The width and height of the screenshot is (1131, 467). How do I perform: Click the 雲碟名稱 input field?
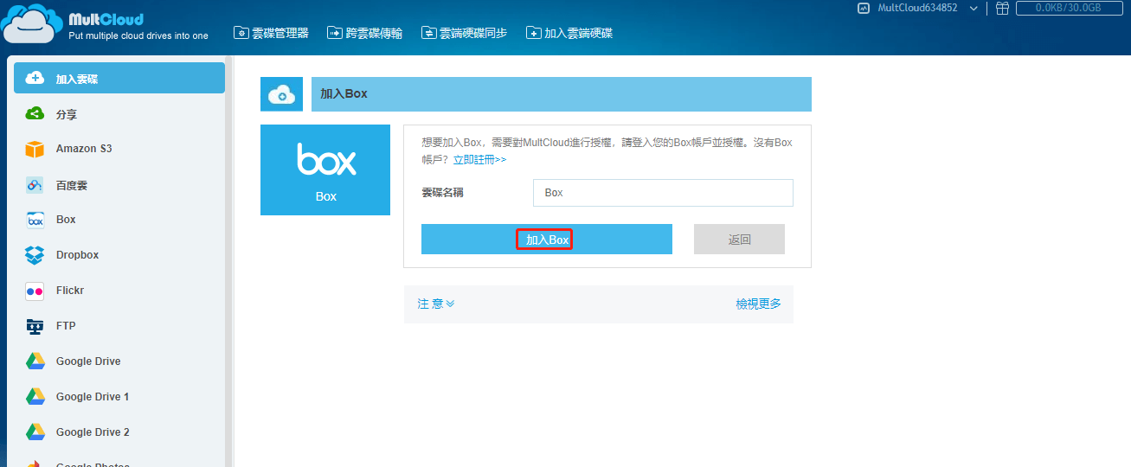tap(663, 193)
